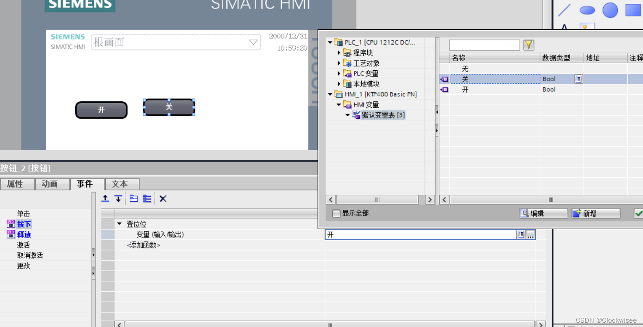Toggle the 显示全部 checkbox
The image size is (643, 327).
(336, 213)
